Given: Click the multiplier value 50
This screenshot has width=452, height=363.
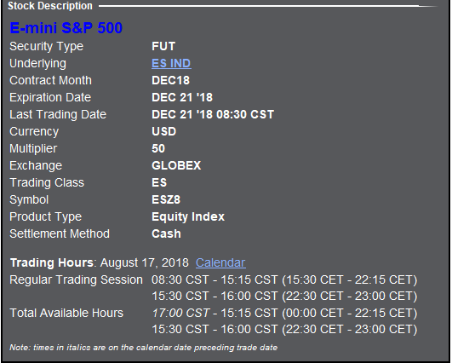Looking at the screenshot, I should click(158, 148).
